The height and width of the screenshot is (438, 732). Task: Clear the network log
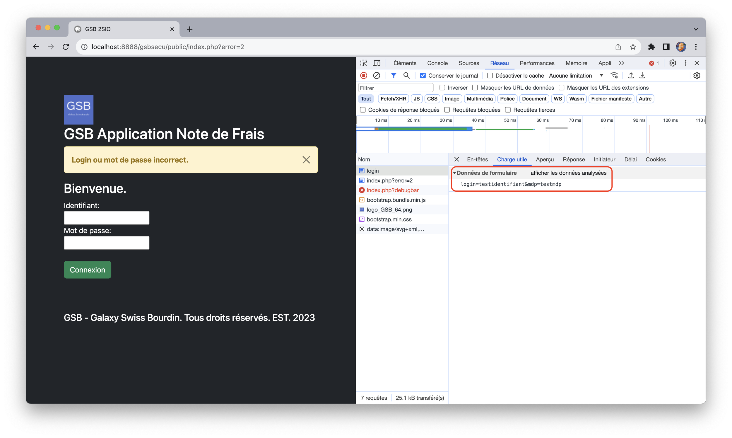pos(376,76)
